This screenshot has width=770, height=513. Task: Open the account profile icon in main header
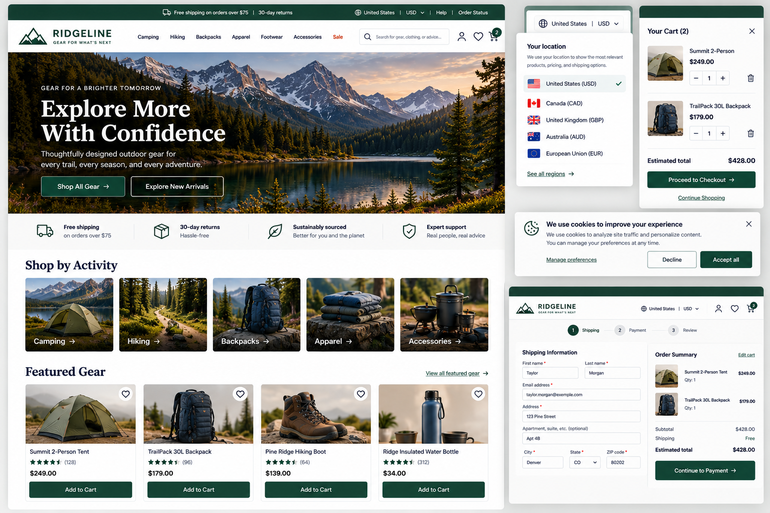coord(462,37)
